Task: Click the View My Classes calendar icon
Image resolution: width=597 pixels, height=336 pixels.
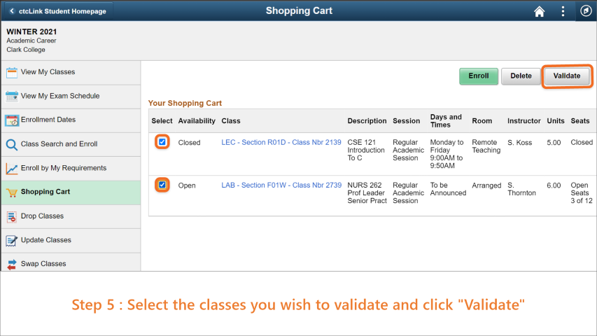Action: point(12,72)
